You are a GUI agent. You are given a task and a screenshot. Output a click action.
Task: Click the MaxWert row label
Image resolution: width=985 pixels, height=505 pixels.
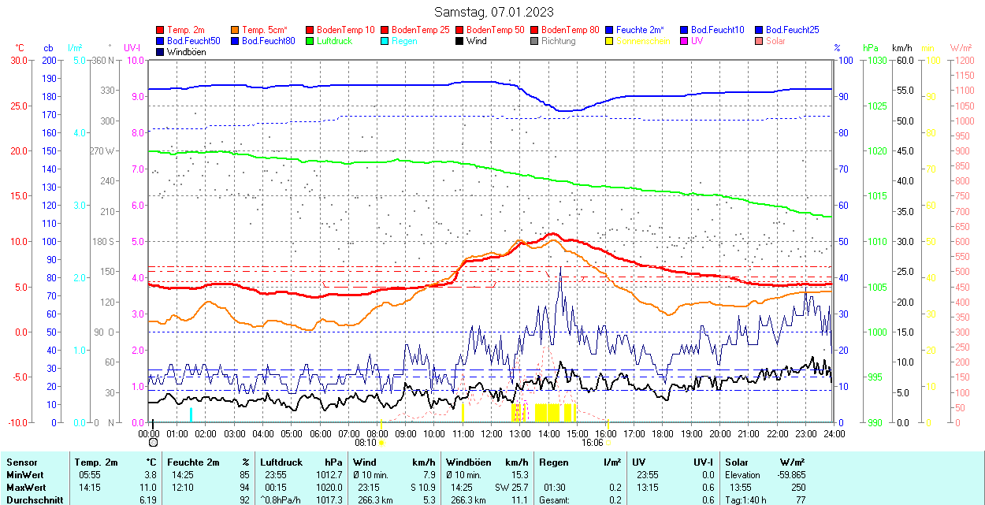(x=27, y=487)
